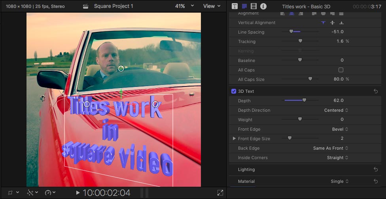Click the 3D title text in viewer
Image resolution: width=386 pixels, height=199 pixels.
[x=117, y=135]
